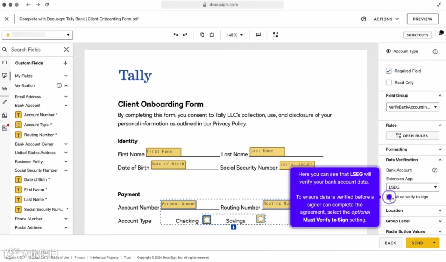Open the SEND button dropdown arrow
This screenshot has height=262, width=446.
pos(434,243)
